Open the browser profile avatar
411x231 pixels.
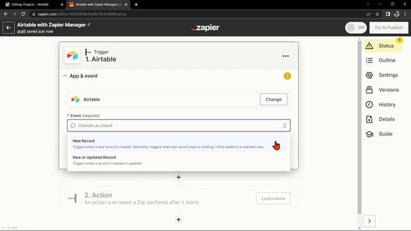click(x=397, y=14)
